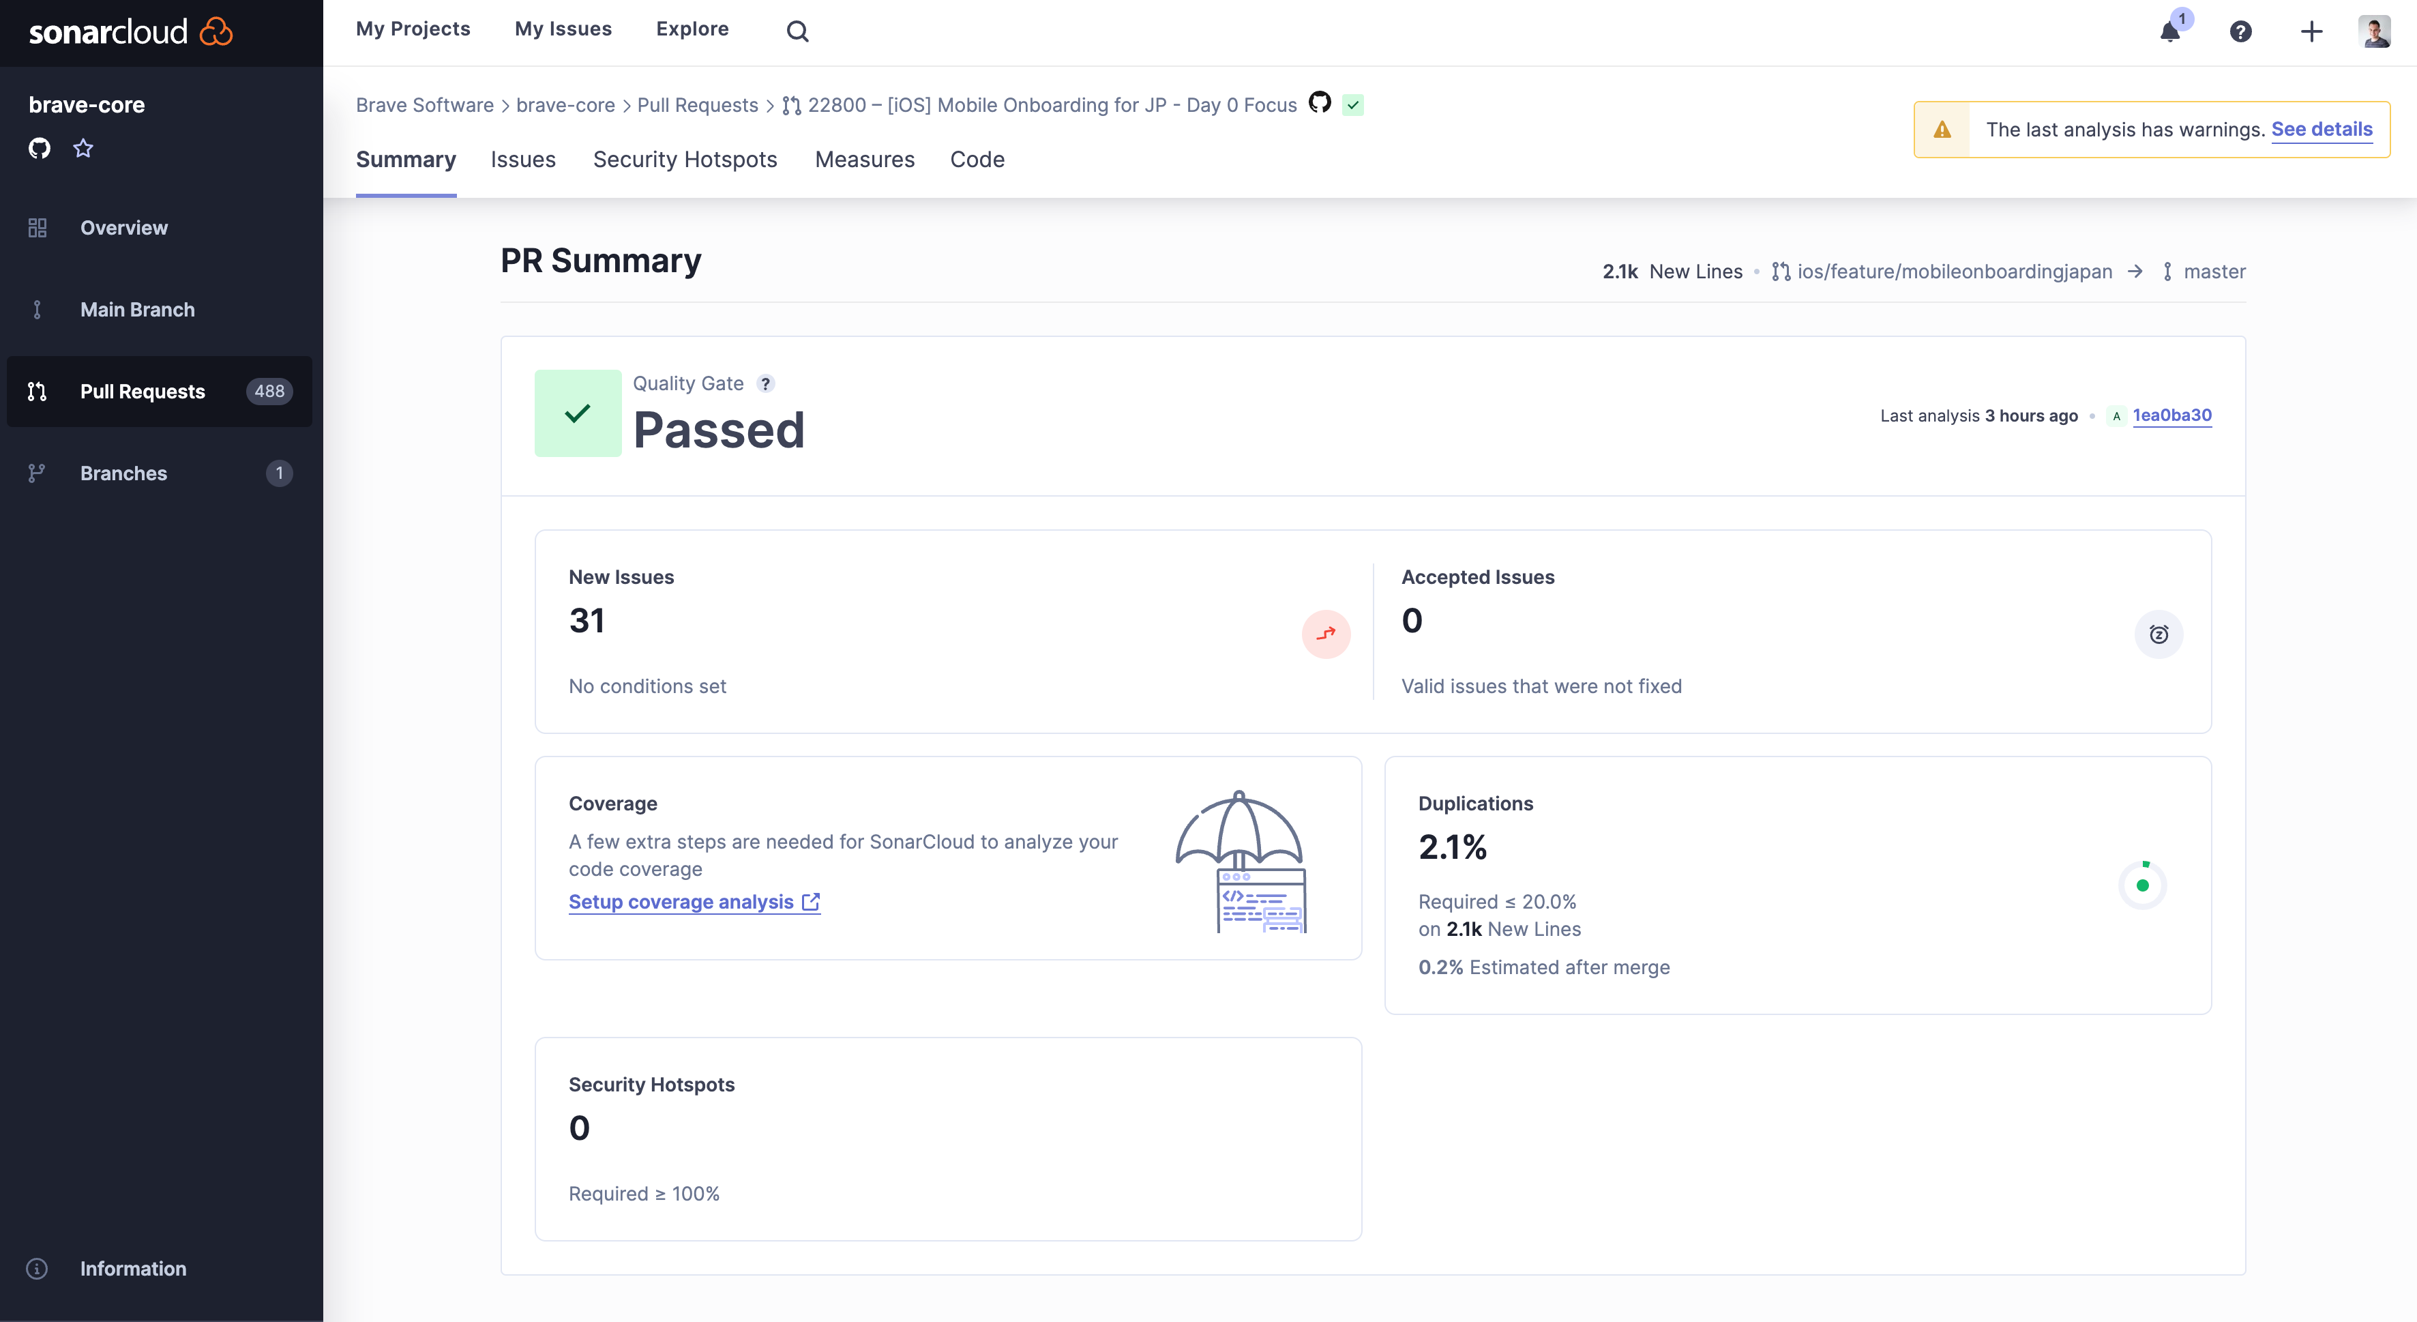Screen dimensions: 2417x1322
Task: Open the notifications bell
Action: 2170,32
